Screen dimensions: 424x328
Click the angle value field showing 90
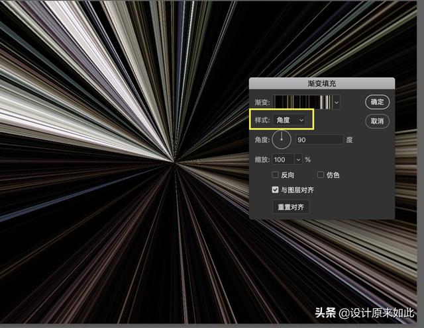click(319, 140)
